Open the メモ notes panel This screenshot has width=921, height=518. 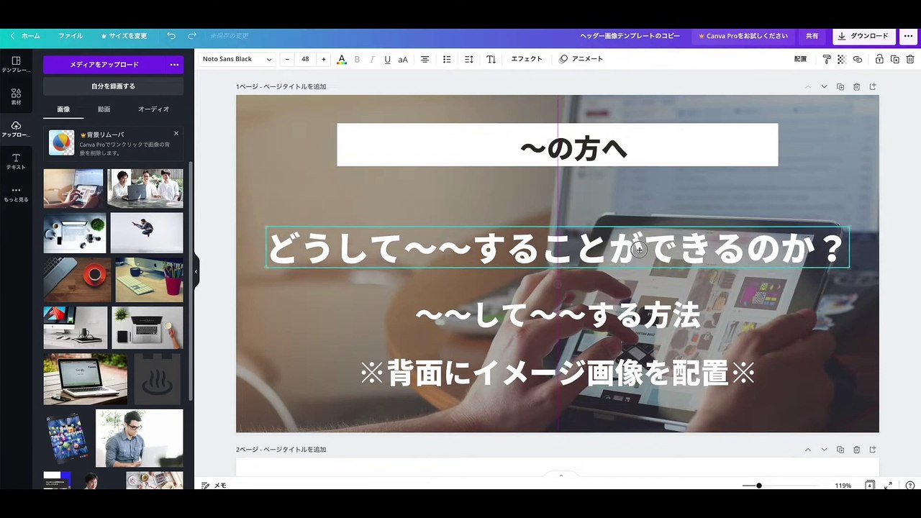click(214, 486)
